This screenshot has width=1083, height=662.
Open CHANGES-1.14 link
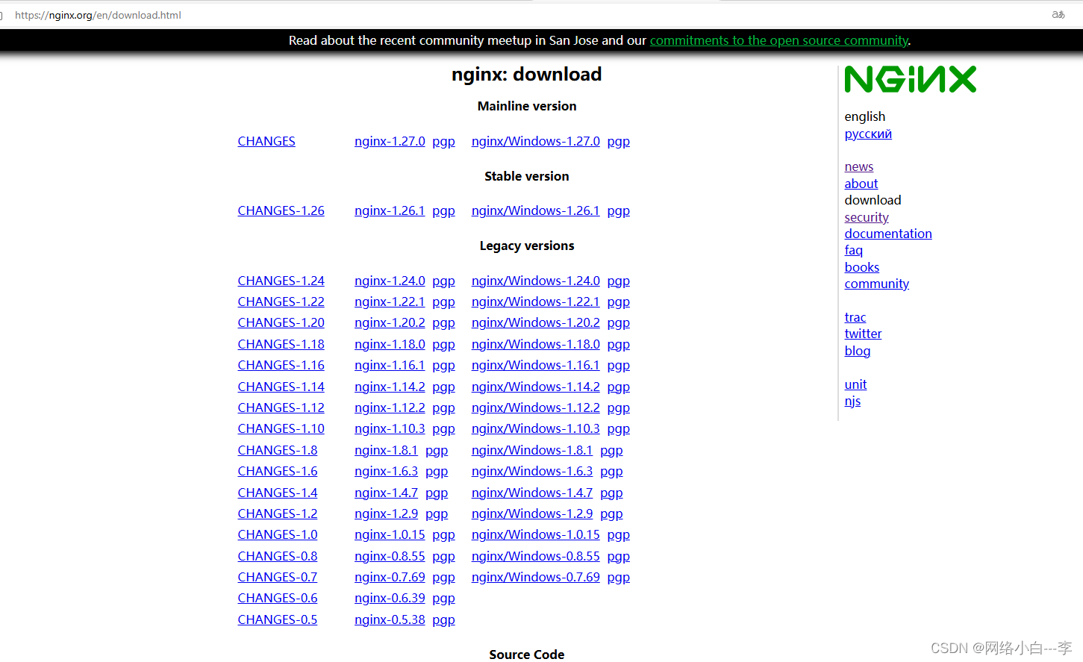(x=281, y=387)
